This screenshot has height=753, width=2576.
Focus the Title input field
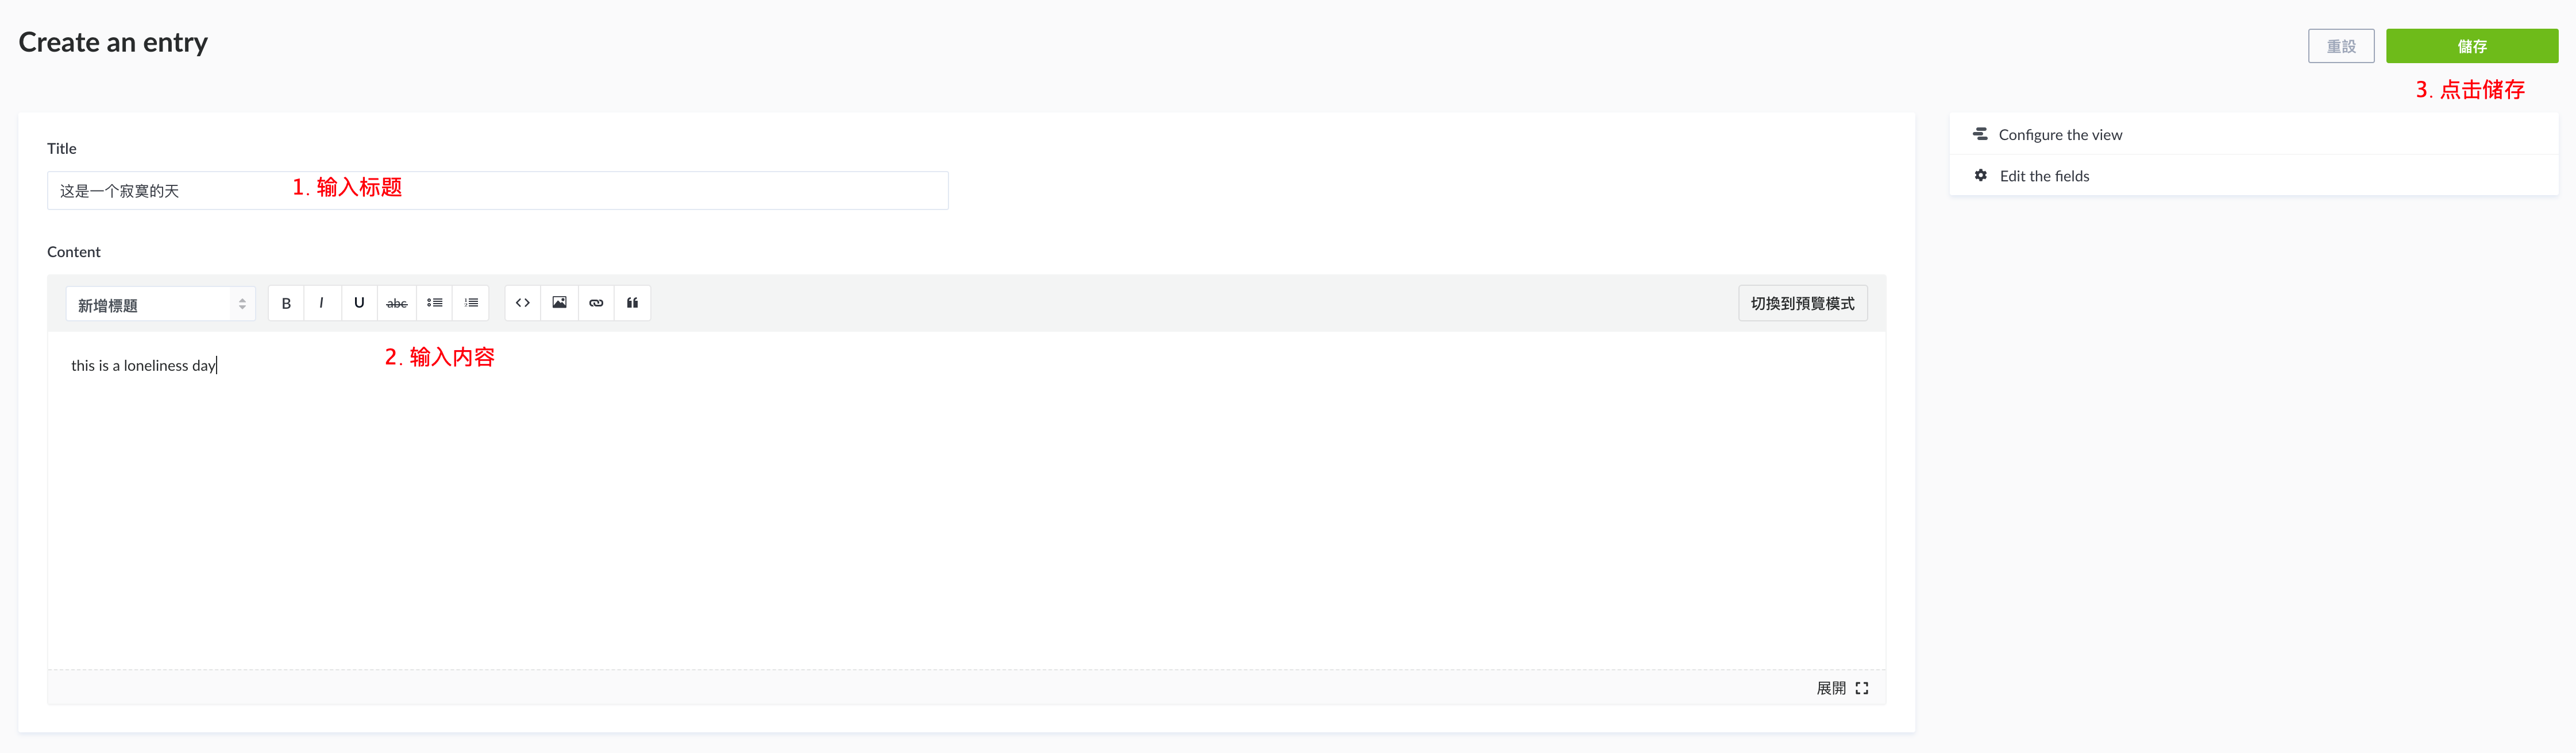tap(497, 191)
